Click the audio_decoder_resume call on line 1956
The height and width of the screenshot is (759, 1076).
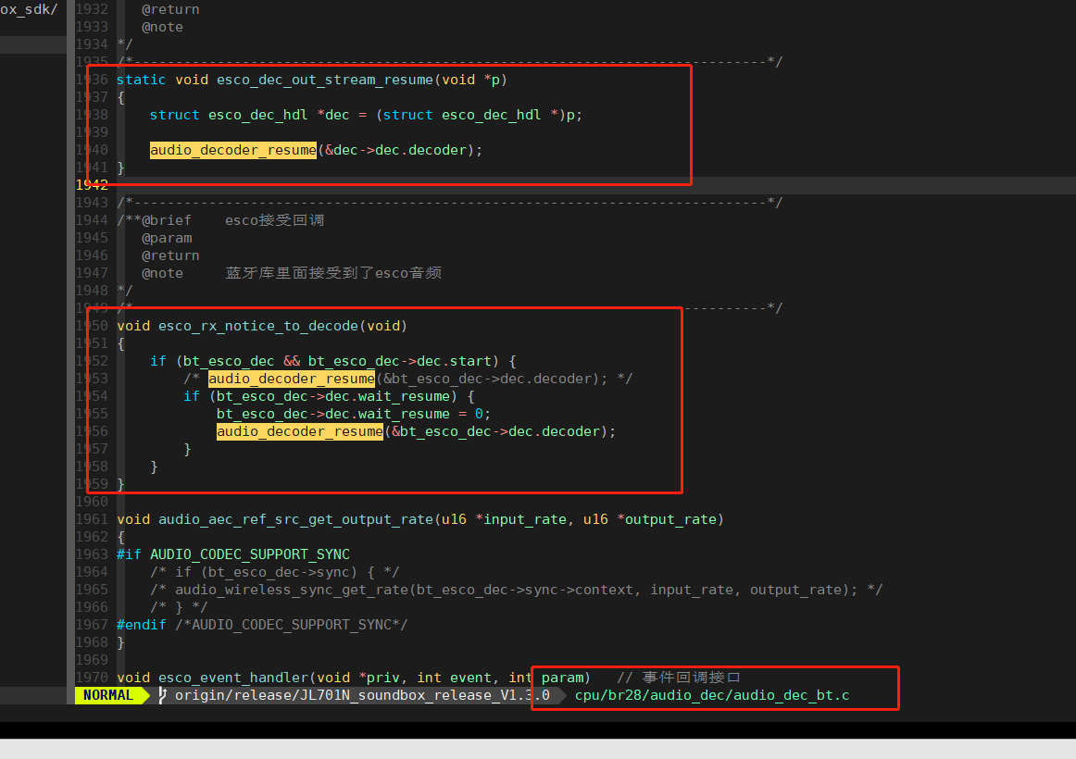(x=300, y=431)
